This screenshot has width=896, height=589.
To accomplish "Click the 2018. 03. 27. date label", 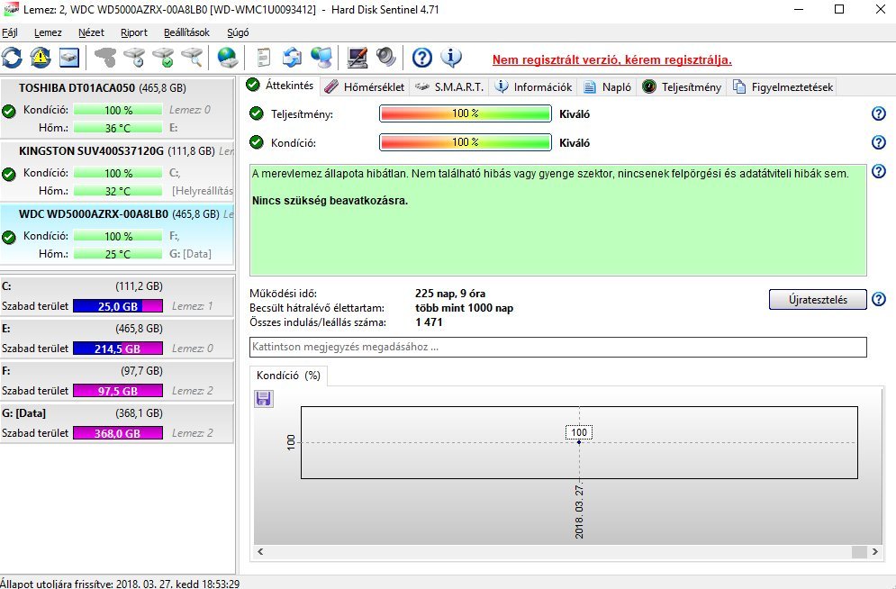I will pyautogui.click(x=579, y=512).
